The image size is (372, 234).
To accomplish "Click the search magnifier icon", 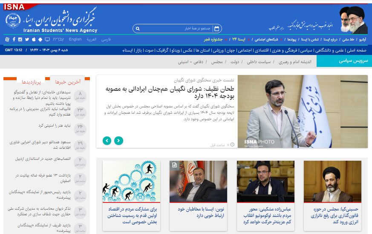I will (138, 29).
